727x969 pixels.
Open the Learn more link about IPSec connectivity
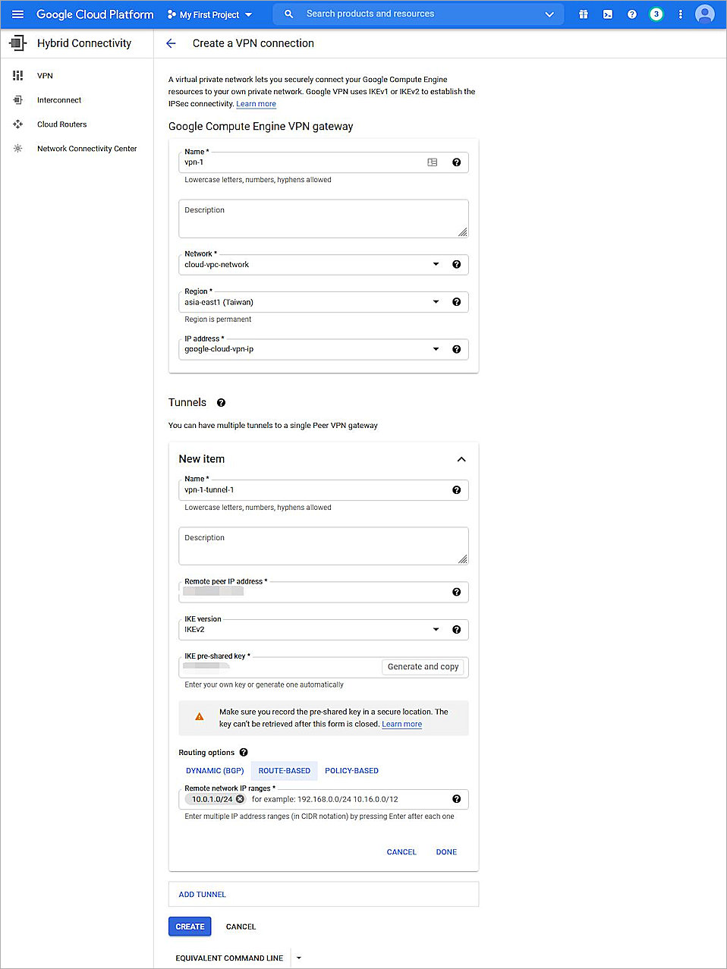coord(256,103)
